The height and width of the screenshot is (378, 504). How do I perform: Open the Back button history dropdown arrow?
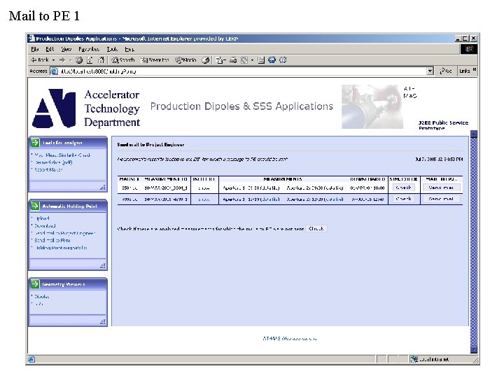pos(54,60)
